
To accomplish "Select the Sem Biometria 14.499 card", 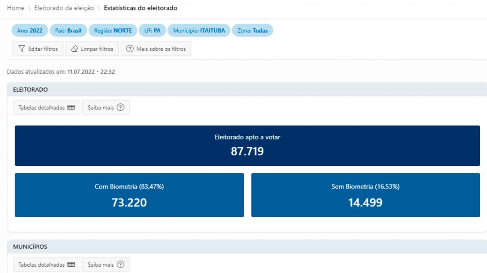I will 365,195.
